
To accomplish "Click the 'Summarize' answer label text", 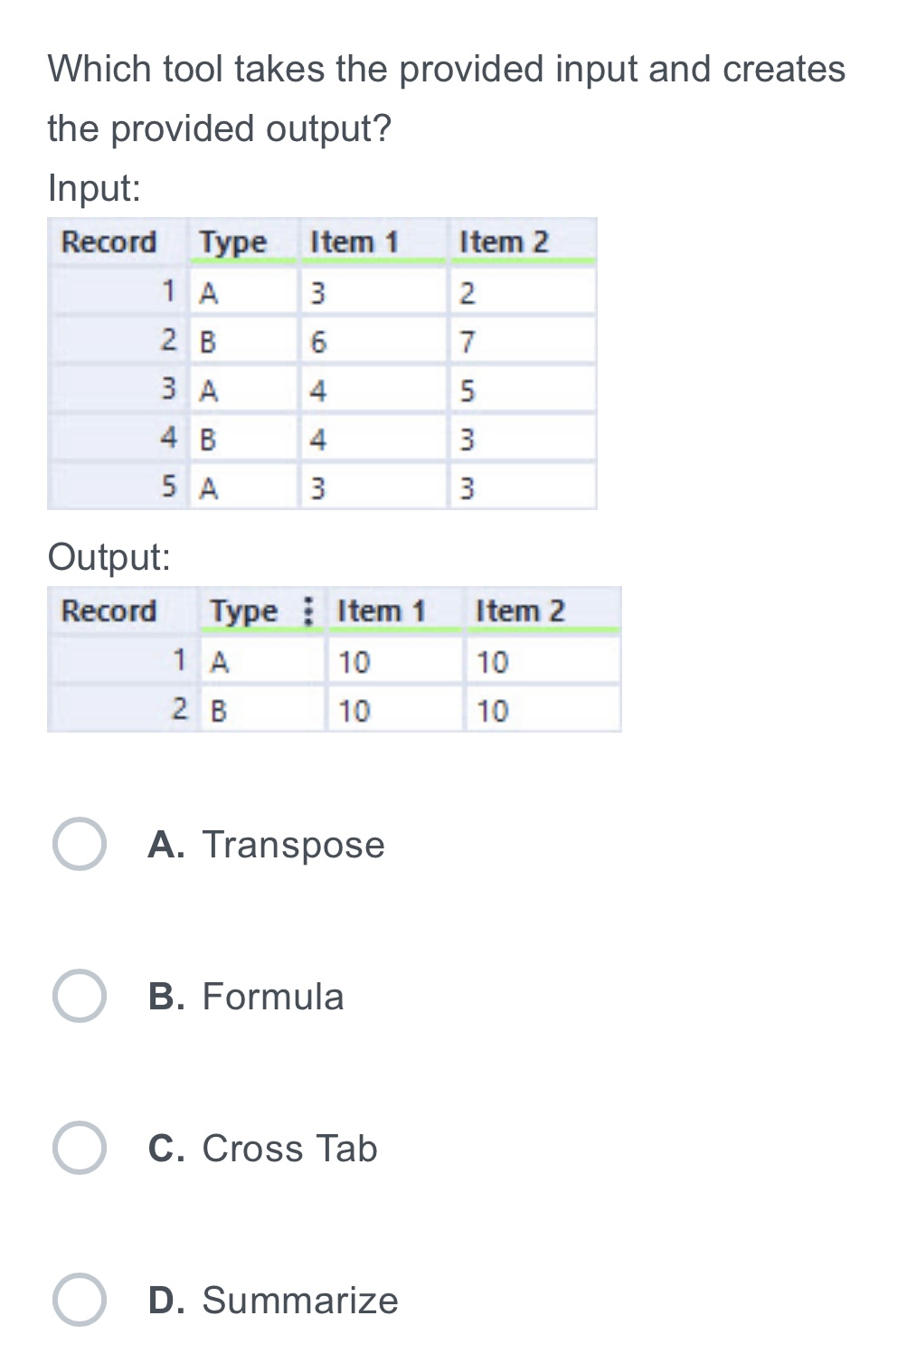I will point(300,1300).
